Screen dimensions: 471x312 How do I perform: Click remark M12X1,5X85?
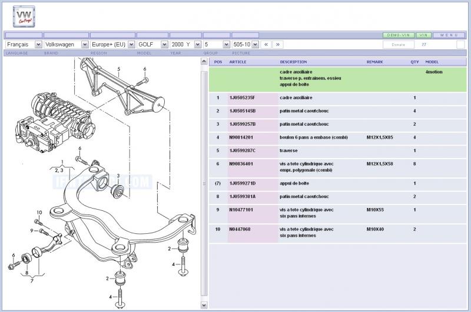coord(380,137)
